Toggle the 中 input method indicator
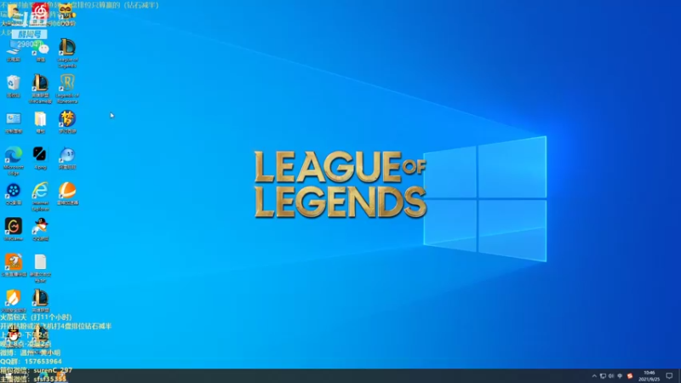The width and height of the screenshot is (681, 383). pos(620,376)
